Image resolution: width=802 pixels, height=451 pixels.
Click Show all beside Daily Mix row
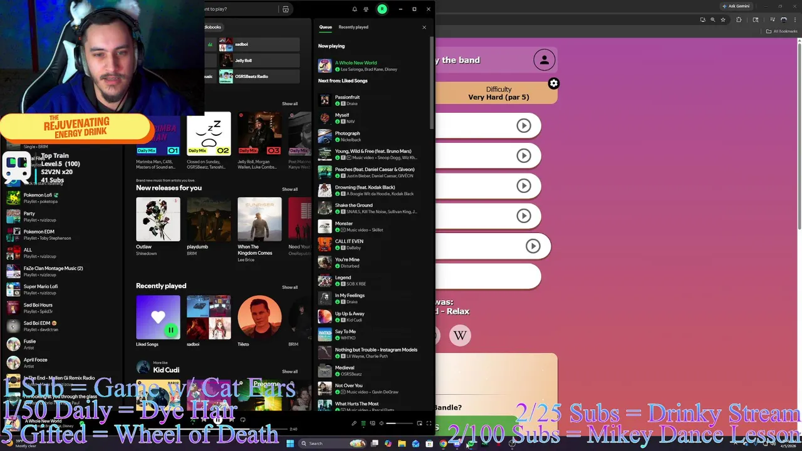tap(289, 103)
